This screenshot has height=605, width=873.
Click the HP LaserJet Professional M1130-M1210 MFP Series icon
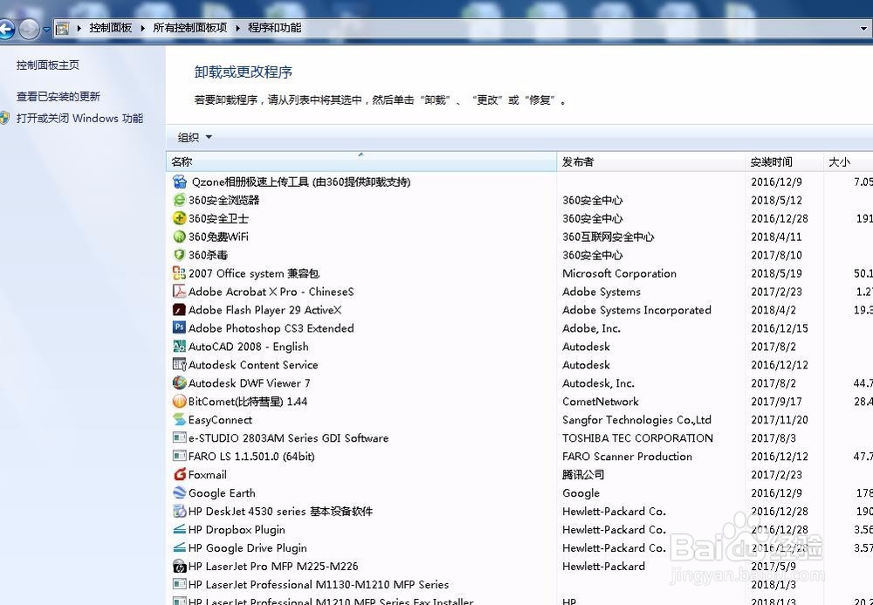pos(179,584)
